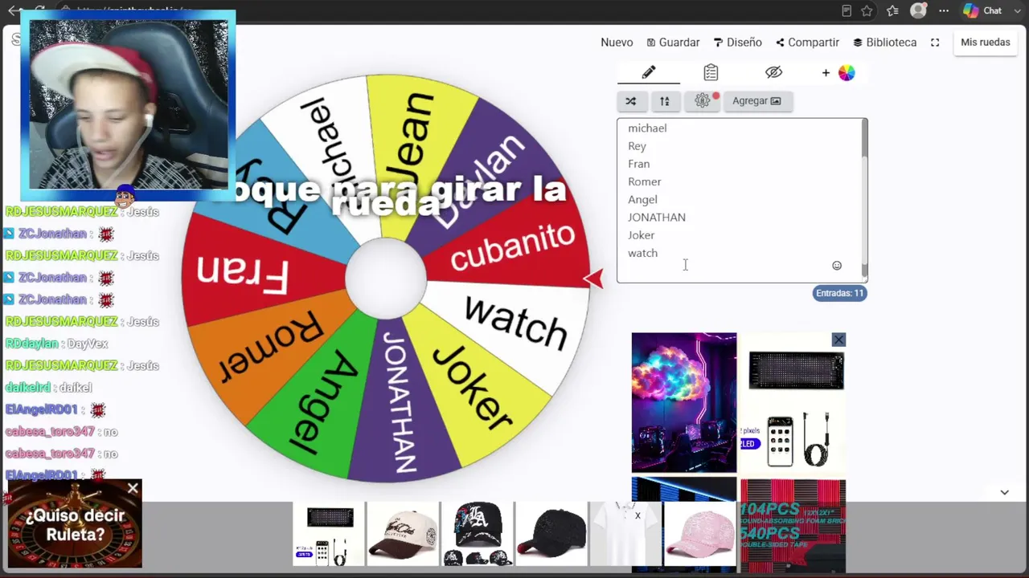Toggle the hide-entries eye icon
This screenshot has width=1029, height=578.
tap(773, 73)
